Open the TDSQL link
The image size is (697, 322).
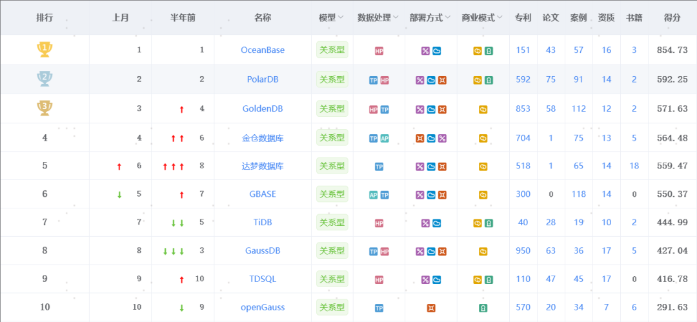tap(263, 279)
